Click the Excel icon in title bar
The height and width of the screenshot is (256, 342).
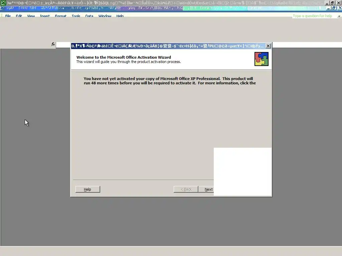coord(3,3)
